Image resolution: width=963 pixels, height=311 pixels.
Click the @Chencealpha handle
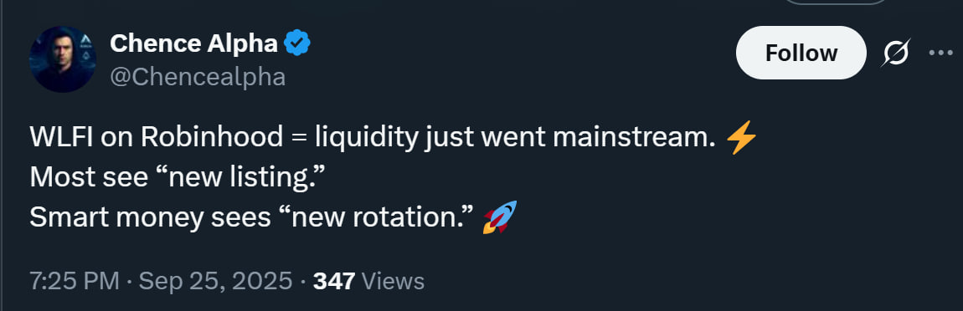pos(198,77)
